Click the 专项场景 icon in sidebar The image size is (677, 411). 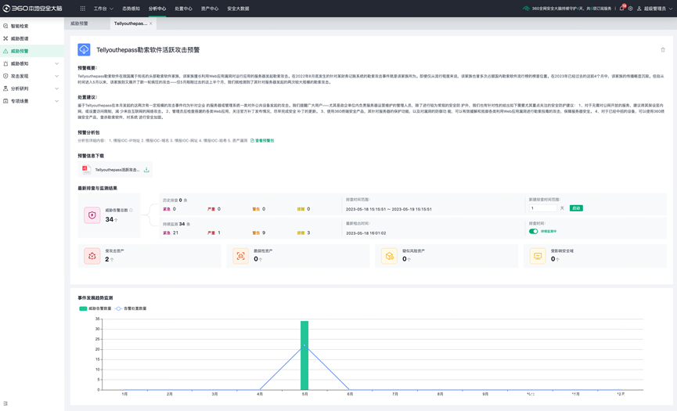click(5, 101)
